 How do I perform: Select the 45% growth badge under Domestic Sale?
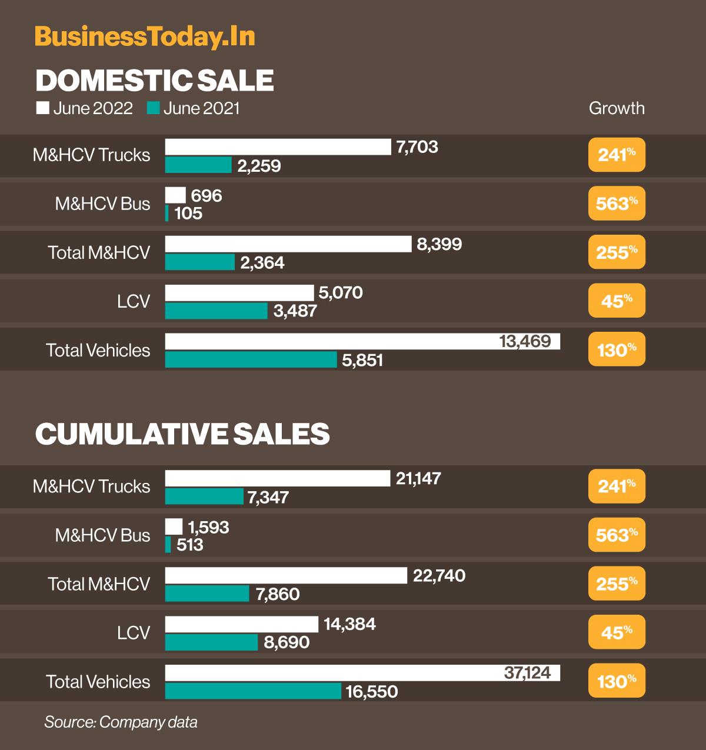pyautogui.click(x=617, y=301)
